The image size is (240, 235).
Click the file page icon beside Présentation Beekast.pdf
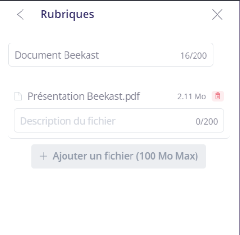tap(18, 96)
